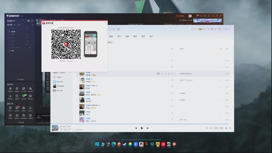Viewport: 272px width, 153px height.
Task: Show desktop lyrics with the 词 icon
Action: pos(226,128)
